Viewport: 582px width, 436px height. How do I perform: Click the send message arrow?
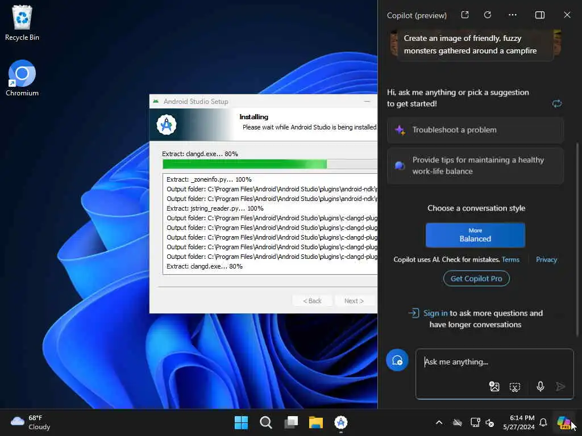(x=560, y=387)
